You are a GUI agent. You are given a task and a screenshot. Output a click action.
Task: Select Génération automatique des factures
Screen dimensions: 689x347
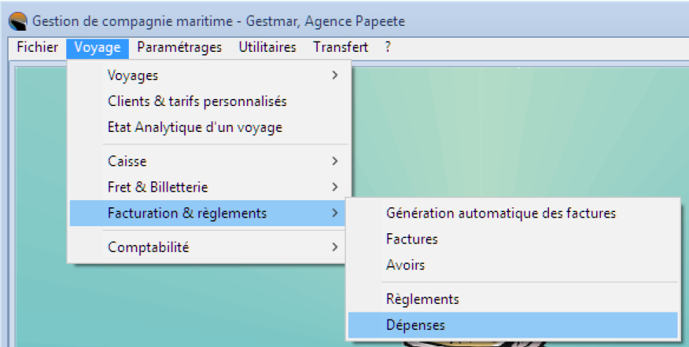point(501,213)
